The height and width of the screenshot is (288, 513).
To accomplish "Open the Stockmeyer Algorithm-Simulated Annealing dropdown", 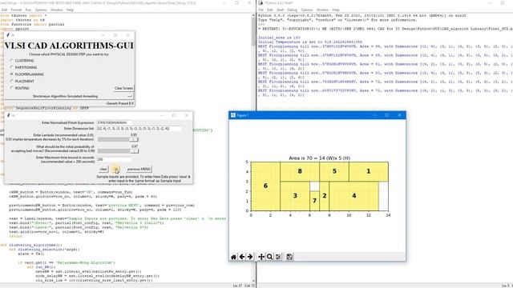I will click(x=69, y=96).
